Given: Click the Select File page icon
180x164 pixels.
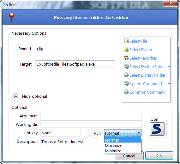Looking at the screenshot, I should point(126,41).
